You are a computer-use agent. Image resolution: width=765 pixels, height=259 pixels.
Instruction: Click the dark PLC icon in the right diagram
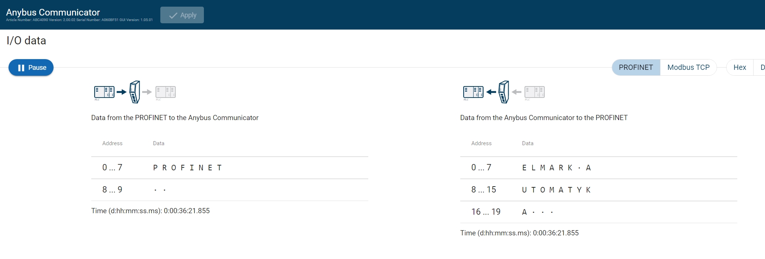pyautogui.click(x=473, y=92)
